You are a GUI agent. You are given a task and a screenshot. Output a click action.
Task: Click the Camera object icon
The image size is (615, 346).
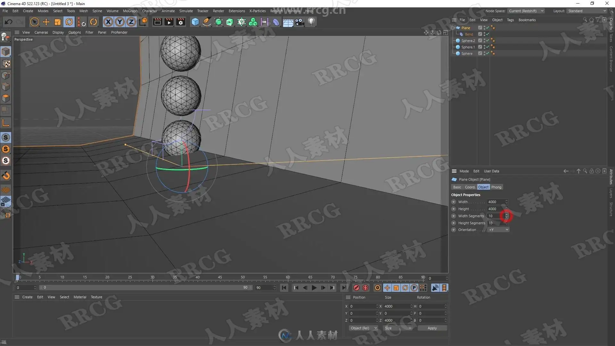click(299, 22)
